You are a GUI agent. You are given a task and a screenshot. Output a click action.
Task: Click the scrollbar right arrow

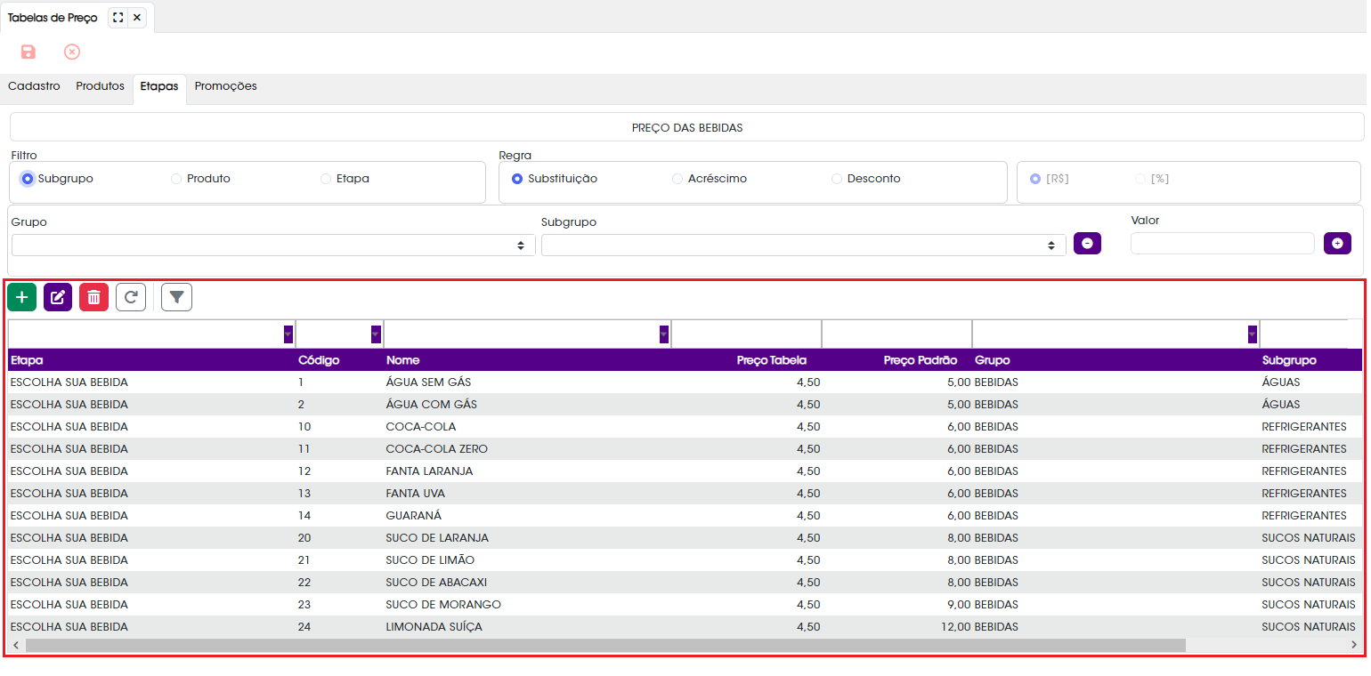pyautogui.click(x=1354, y=645)
